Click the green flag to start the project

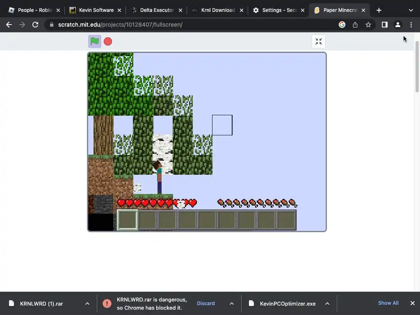[x=95, y=41]
